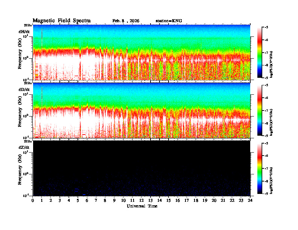298x230 pixels.
Task: Click the "-5" value on dH/dt colorbar
Action: pyautogui.click(x=266, y=27)
